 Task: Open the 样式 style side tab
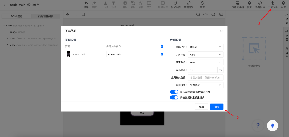pyautogui.click(x=286, y=19)
